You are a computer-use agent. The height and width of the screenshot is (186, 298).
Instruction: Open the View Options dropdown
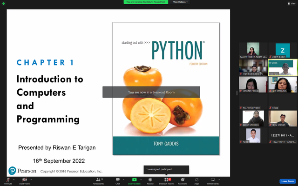click(x=180, y=2)
